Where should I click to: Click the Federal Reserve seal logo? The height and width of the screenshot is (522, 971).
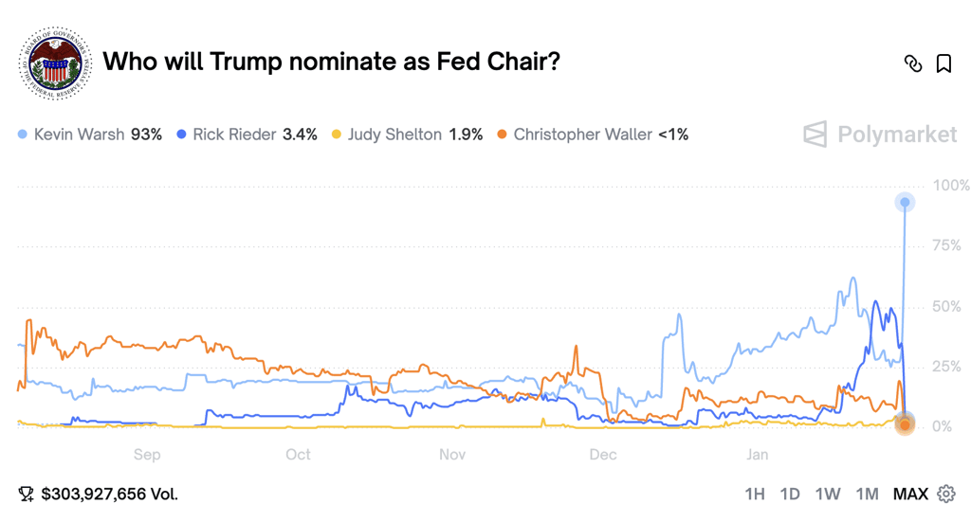[x=56, y=63]
